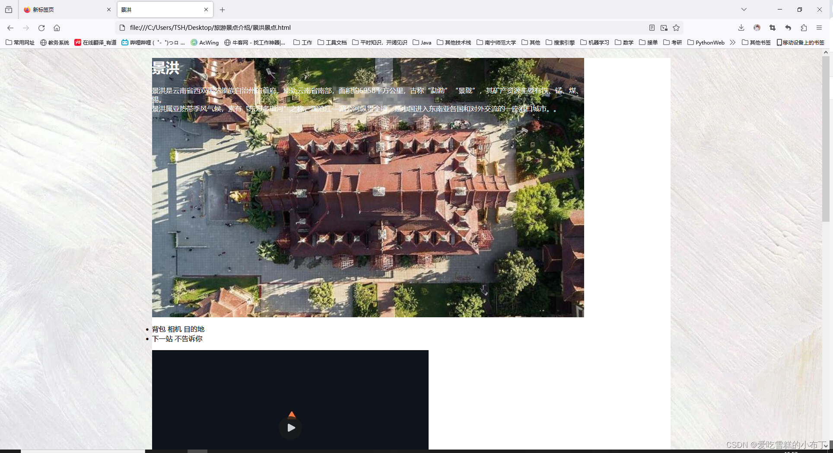Open the 牛客网 bookmark
The height and width of the screenshot is (453, 833).
click(x=254, y=42)
